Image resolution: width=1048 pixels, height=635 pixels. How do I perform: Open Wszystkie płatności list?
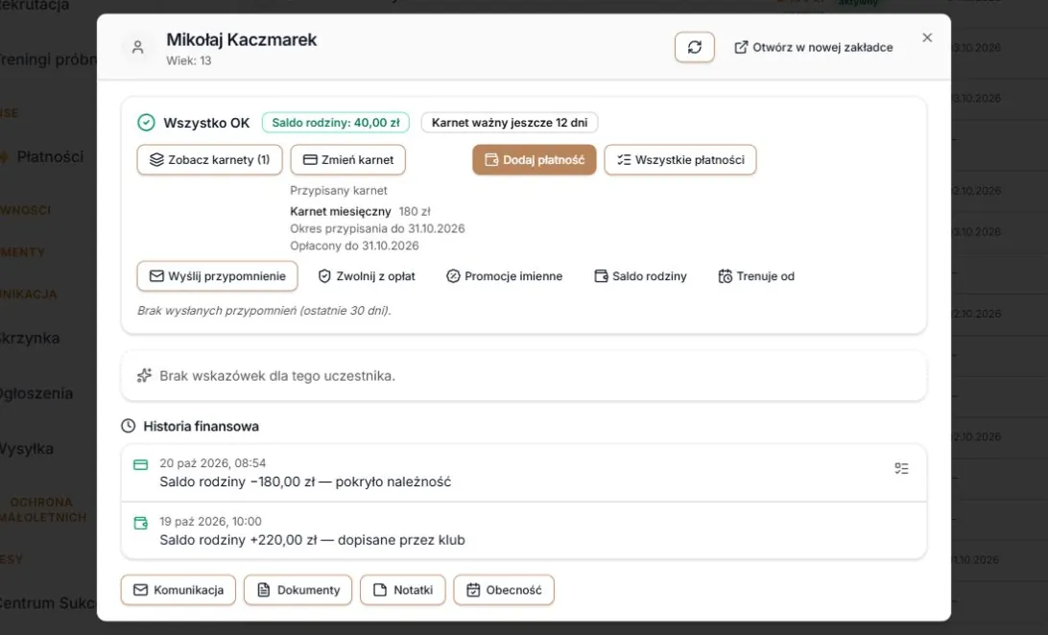(x=680, y=160)
